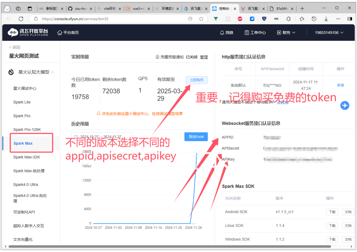Download the Linux SDK

click(332, 225)
